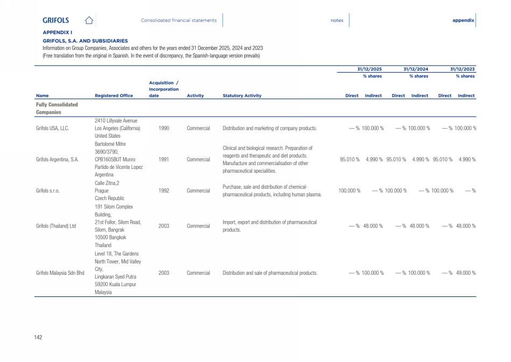Viewport: 511px width, 362px height.
Task: Open the Consolidated financial statements section
Action: tap(179, 20)
